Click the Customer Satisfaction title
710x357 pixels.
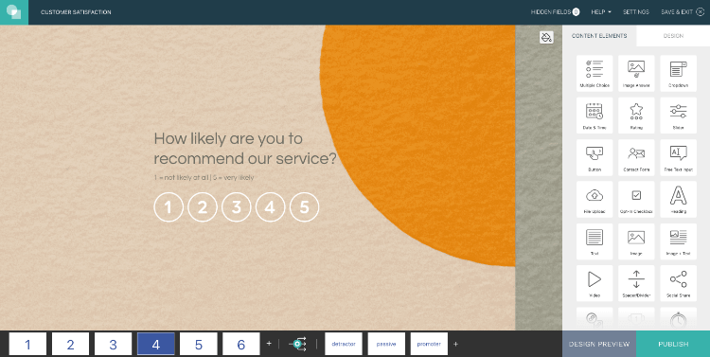(x=76, y=12)
